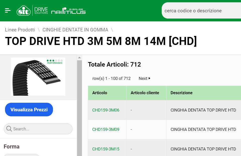
Task: Click the arrow icon beside Next
Action: (150, 78)
